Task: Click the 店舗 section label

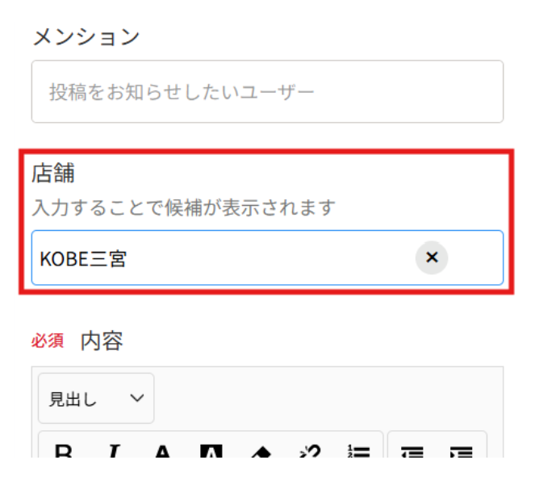Action: point(53,173)
